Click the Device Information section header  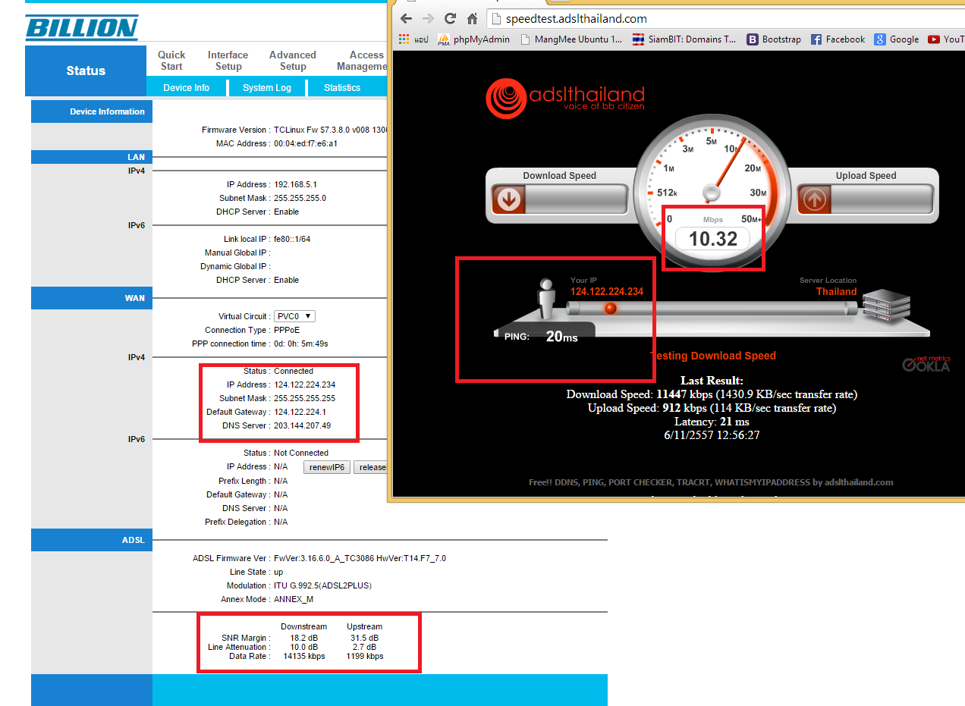tap(92, 111)
